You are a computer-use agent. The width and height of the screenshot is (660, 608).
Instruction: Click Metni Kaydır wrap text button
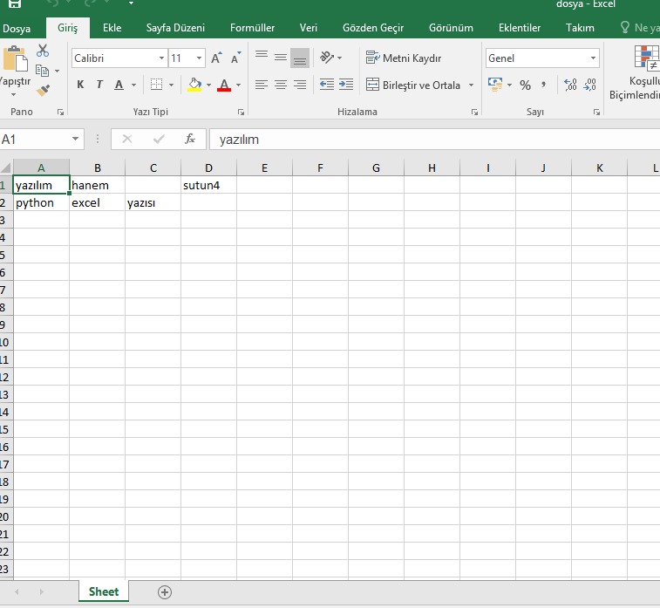click(404, 58)
